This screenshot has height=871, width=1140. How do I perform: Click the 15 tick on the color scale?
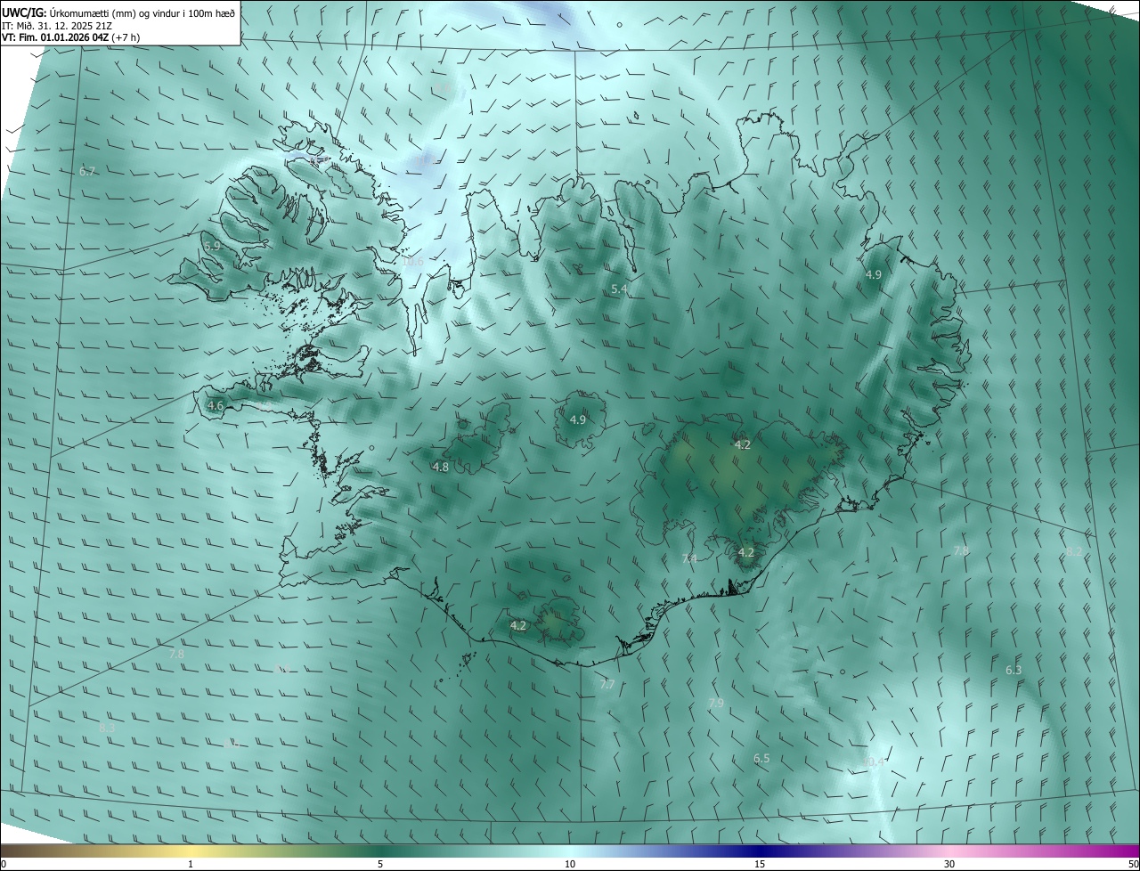pos(760,864)
